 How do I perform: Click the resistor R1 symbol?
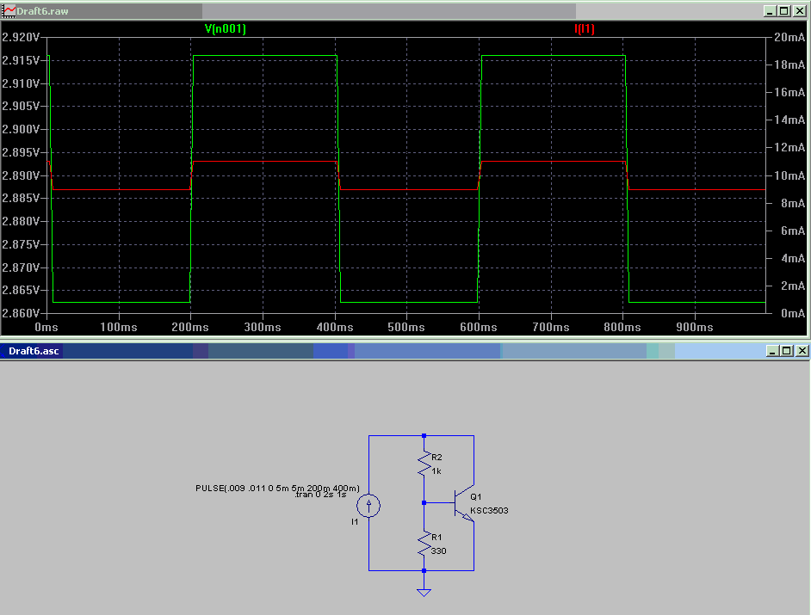(x=424, y=544)
